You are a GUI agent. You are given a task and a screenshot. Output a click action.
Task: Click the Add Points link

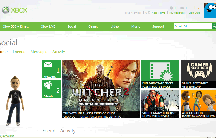click(159, 13)
